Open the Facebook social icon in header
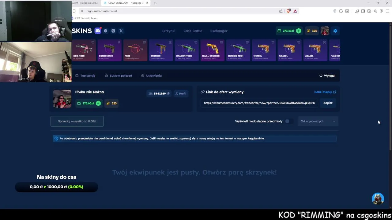The width and height of the screenshot is (392, 220). pyautogui.click(x=106, y=31)
